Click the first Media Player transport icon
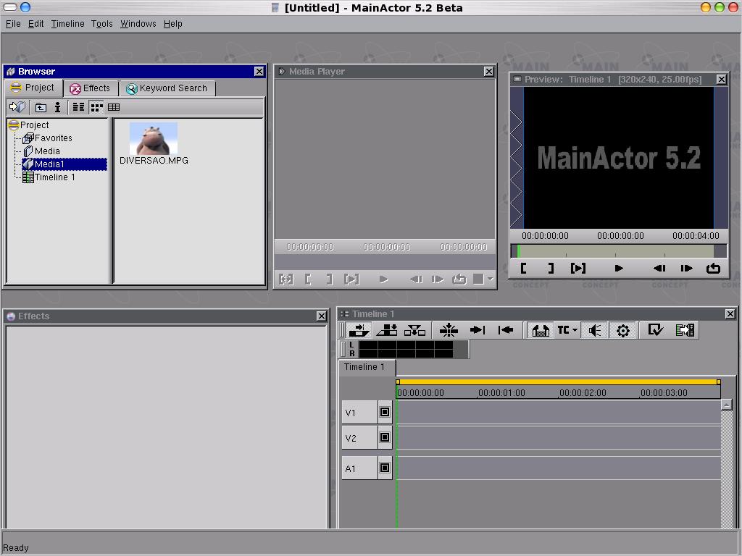This screenshot has width=742, height=556. point(285,279)
